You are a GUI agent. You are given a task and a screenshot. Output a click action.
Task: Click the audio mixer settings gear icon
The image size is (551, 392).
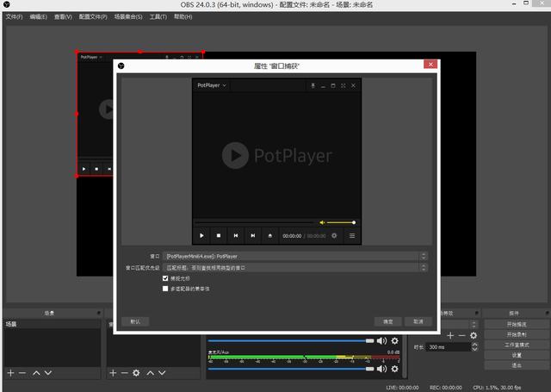pos(394,341)
